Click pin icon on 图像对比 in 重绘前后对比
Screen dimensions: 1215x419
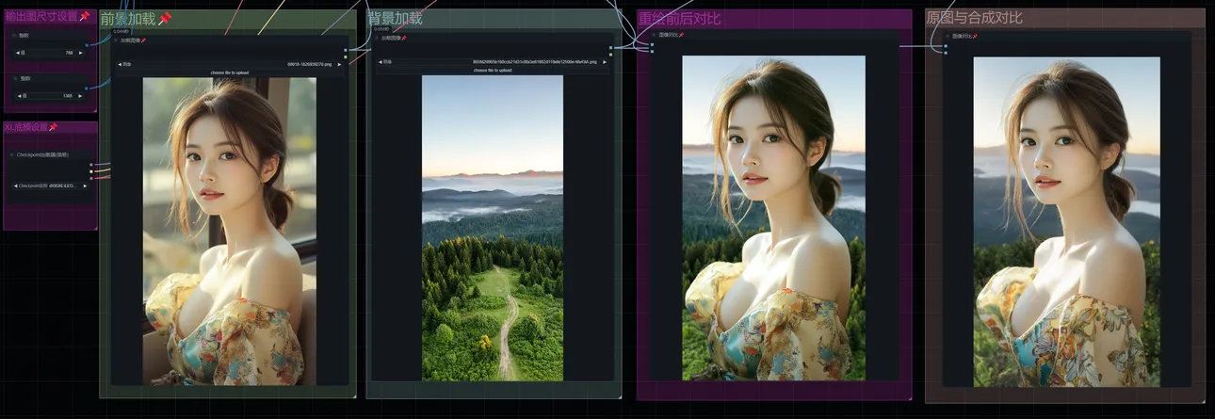681,35
